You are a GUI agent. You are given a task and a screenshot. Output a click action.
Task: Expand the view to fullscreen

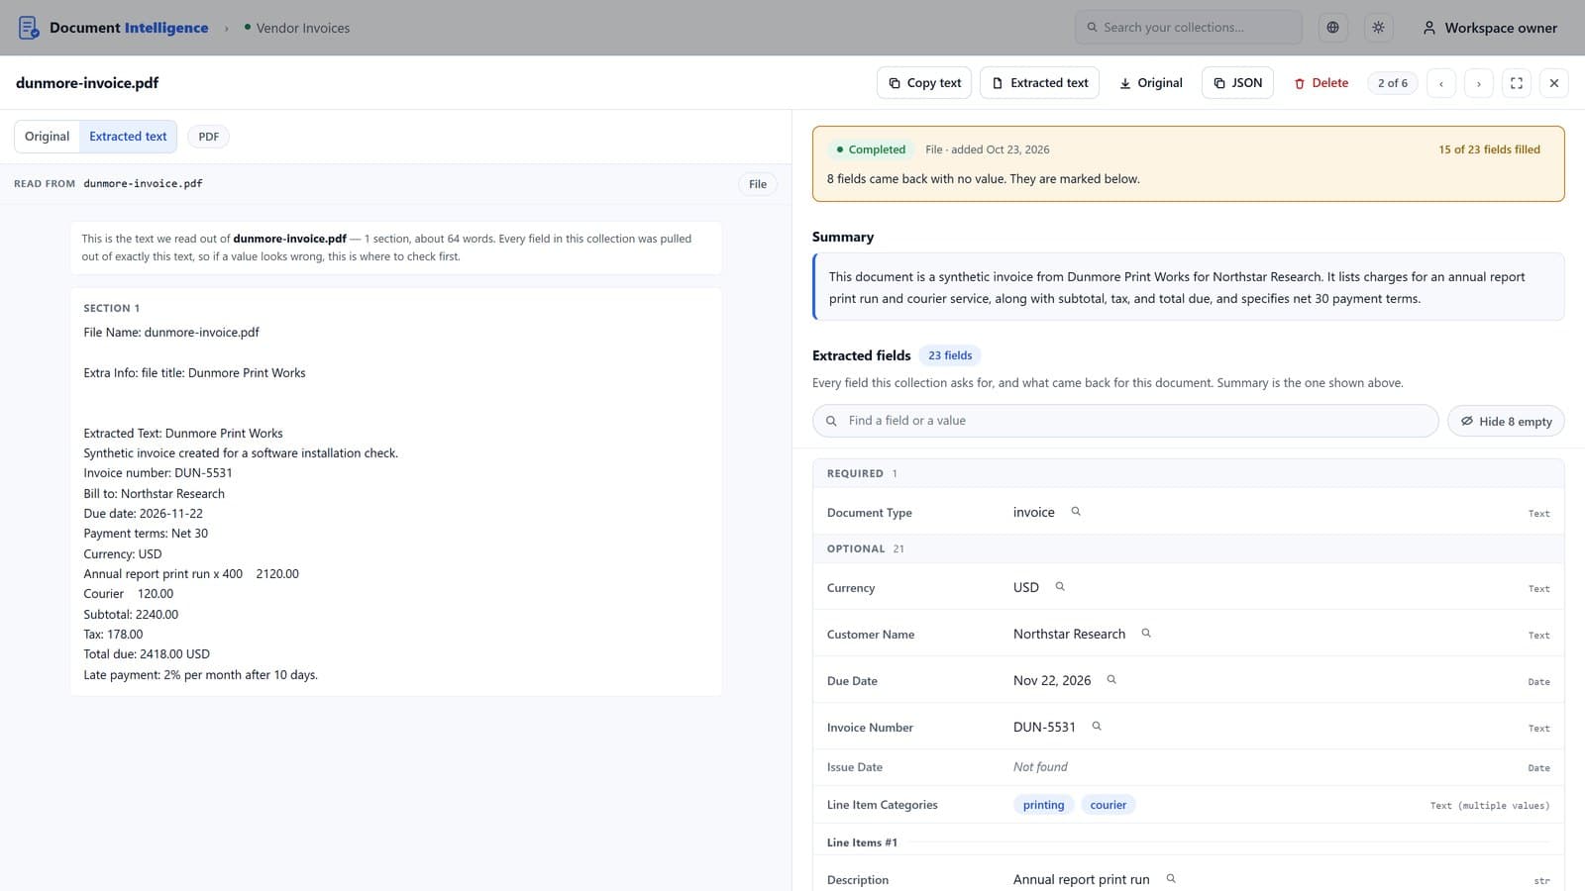(1517, 83)
